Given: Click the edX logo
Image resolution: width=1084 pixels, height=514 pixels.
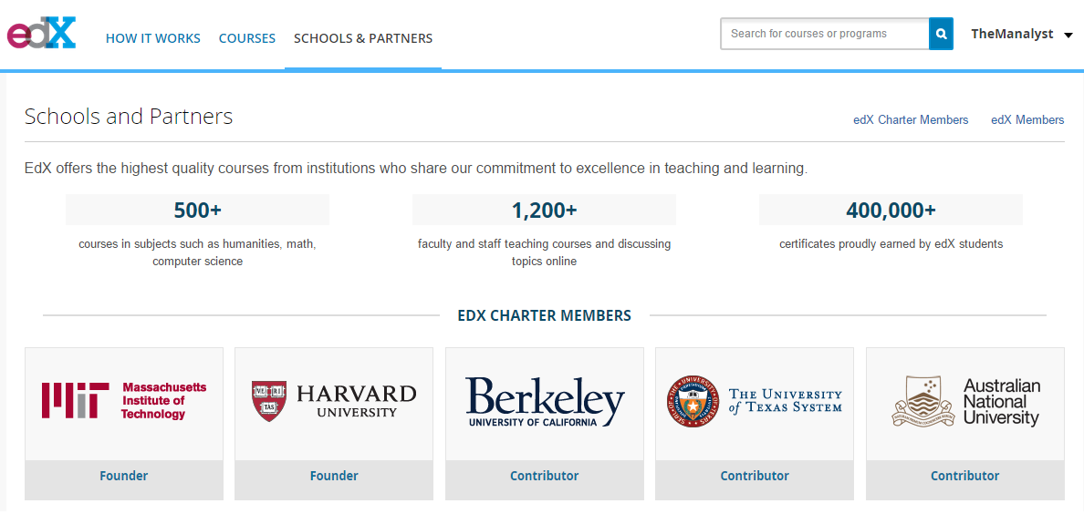Looking at the screenshot, I should point(41,33).
